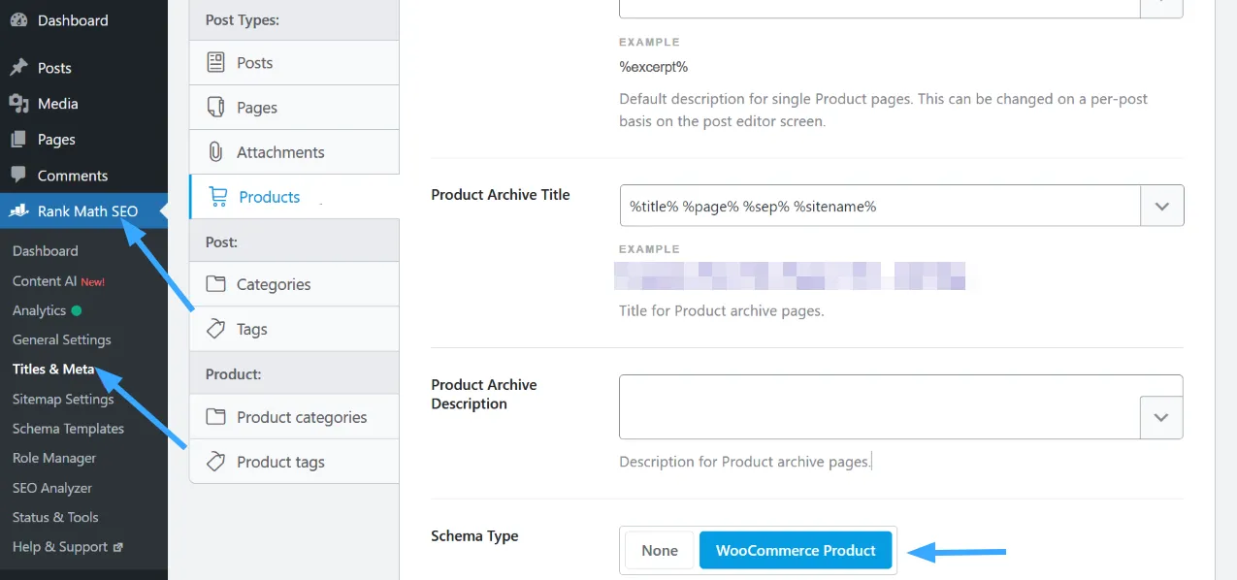Click "Title for Product archive pages." help text

722,311
